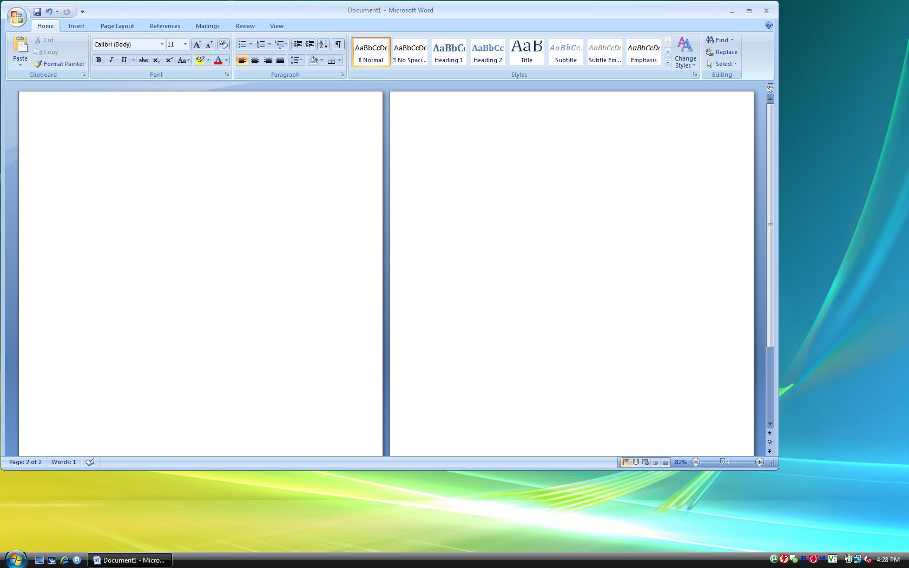Image resolution: width=909 pixels, height=568 pixels.
Task: Click the proofing errors status icon
Action: pos(90,462)
